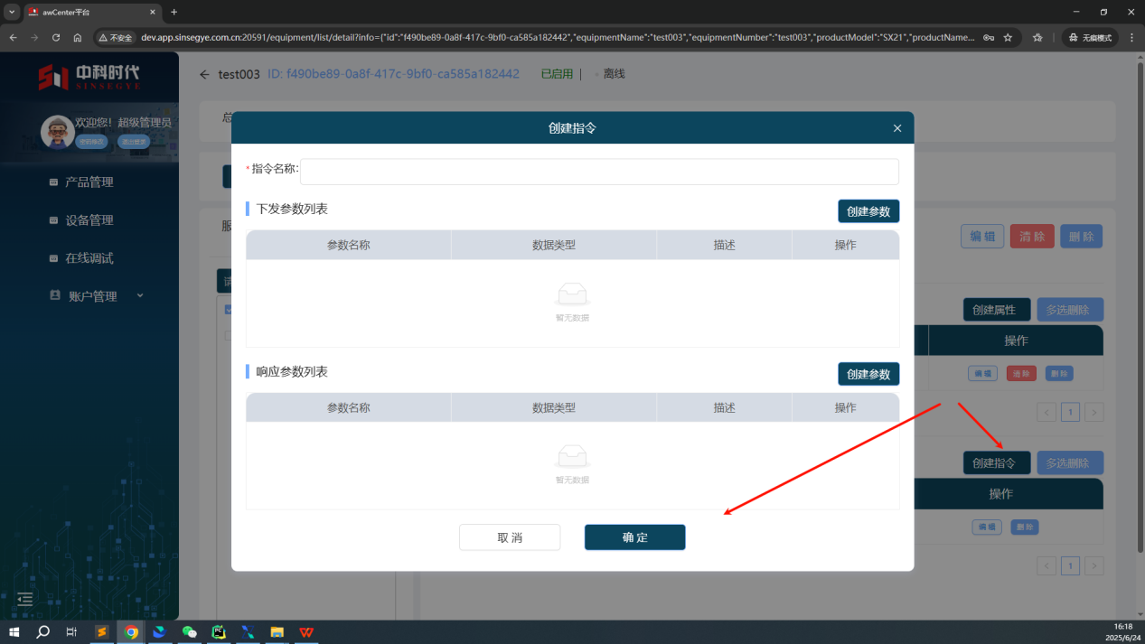Click the back arrow beside test003
Image resolution: width=1145 pixels, height=644 pixels.
tap(204, 74)
